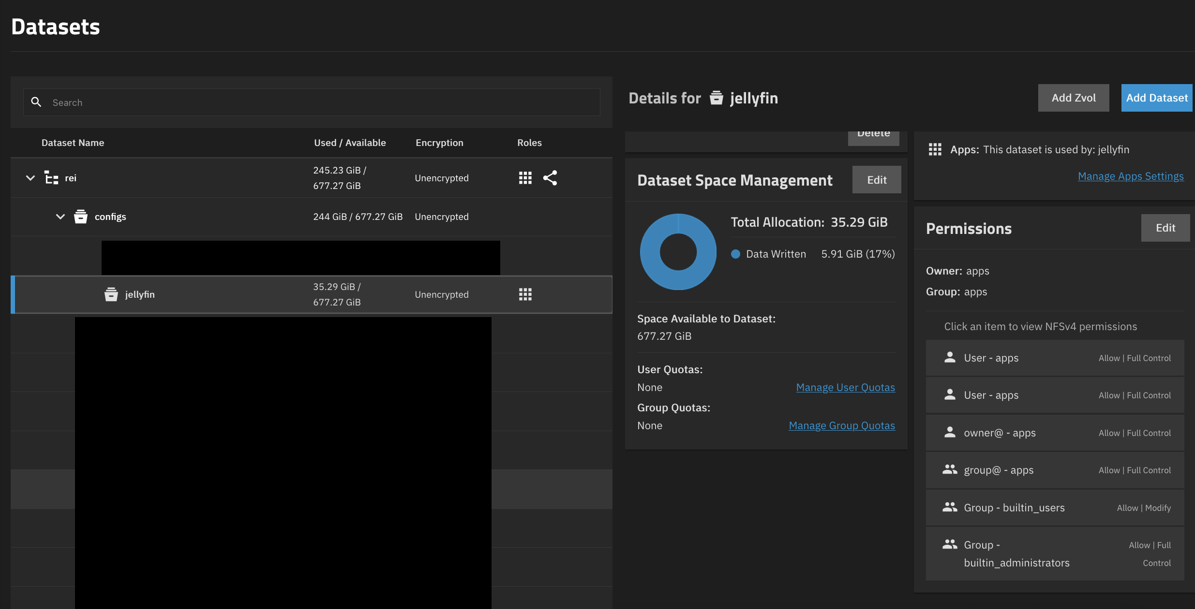Click the Space Available 677.27 GiB value

point(664,336)
